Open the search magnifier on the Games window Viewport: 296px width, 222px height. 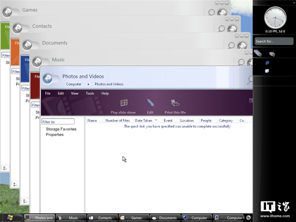point(211,13)
